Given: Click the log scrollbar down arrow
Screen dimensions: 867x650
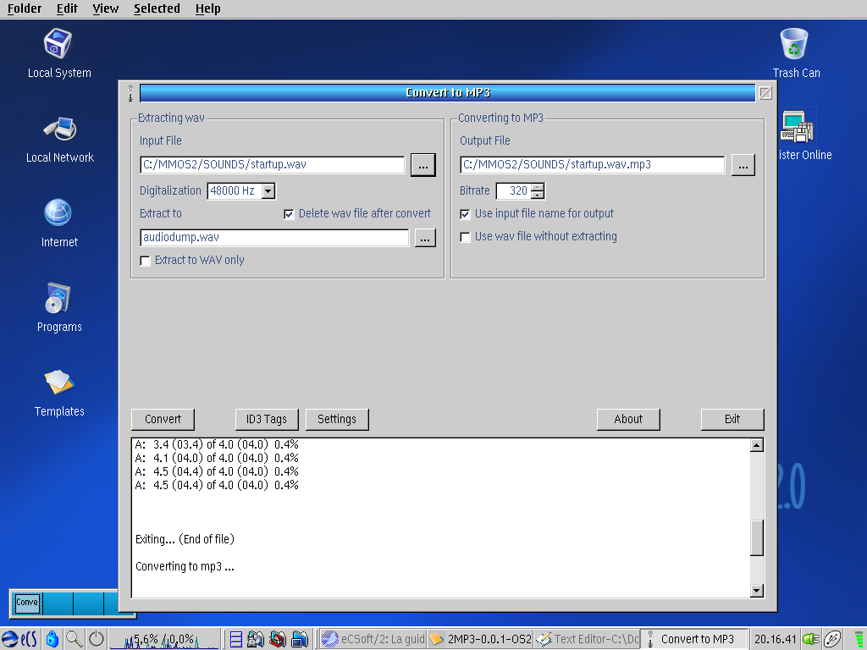Looking at the screenshot, I should (x=757, y=590).
